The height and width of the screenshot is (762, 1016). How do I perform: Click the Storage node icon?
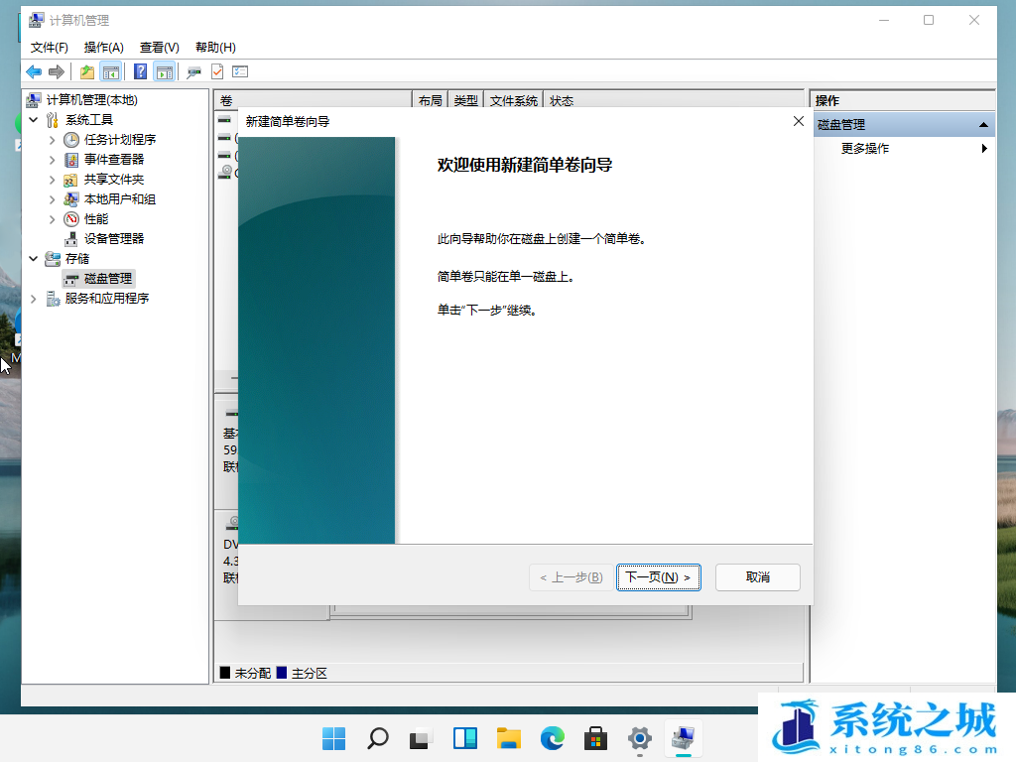click(53, 259)
